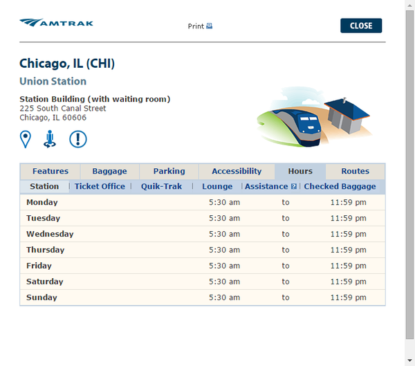This screenshot has width=415, height=366.
Task: Open the map location pin icon
Action: coord(26,139)
